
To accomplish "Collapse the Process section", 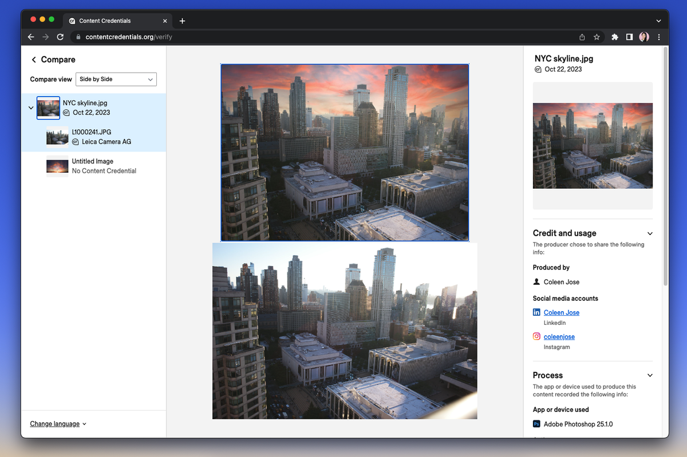I will click(x=650, y=375).
